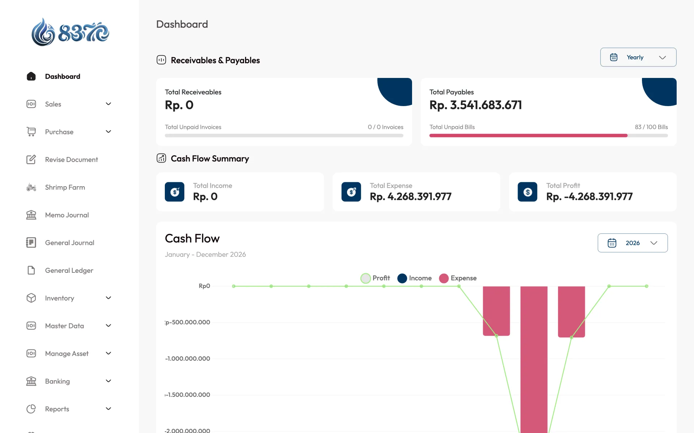Viewport: 694px width, 433px height.
Task: Click the Total Unpaid Bills progress bar
Action: click(x=548, y=136)
